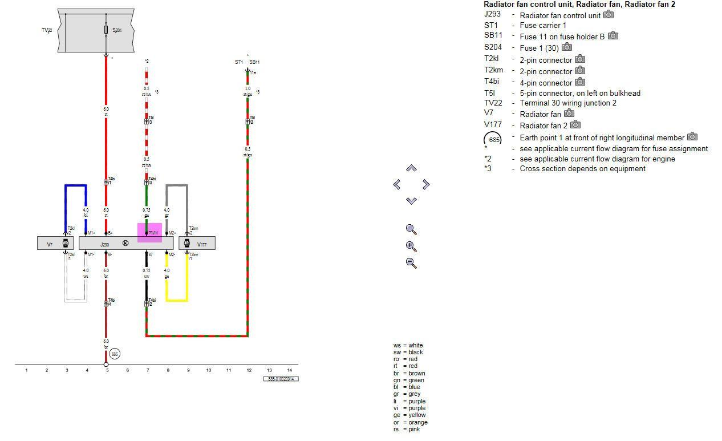Screen dimensions: 722x441
Task: Click 'ws = white' colour code entry
Action: click(x=408, y=345)
